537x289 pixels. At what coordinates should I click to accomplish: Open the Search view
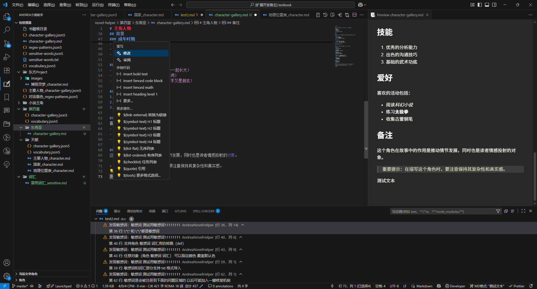(7, 30)
